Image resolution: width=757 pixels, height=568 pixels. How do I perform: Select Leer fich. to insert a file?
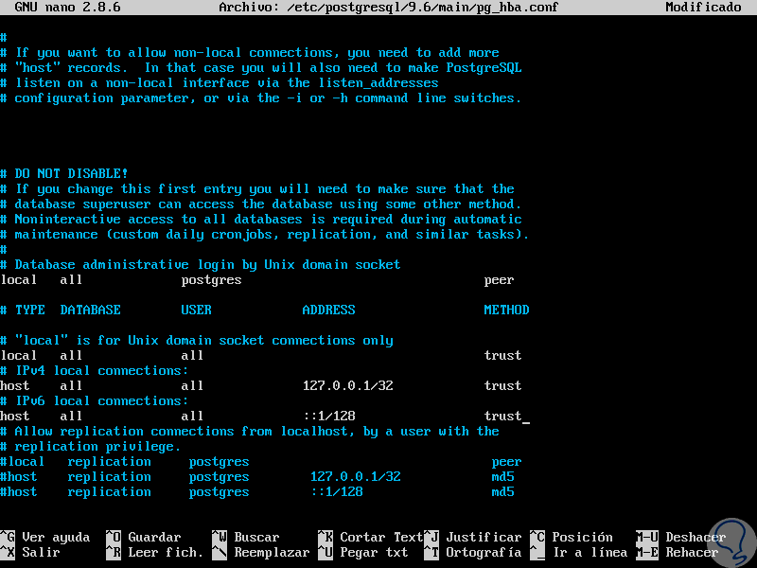click(x=166, y=552)
